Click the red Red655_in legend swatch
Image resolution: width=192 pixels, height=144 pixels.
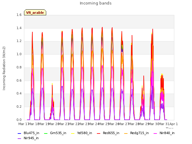(99, 133)
